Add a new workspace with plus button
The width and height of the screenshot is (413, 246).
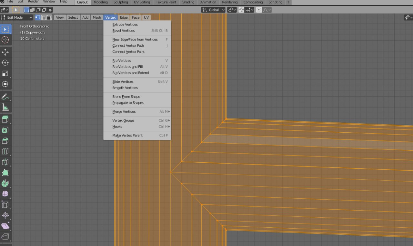point(288,2)
